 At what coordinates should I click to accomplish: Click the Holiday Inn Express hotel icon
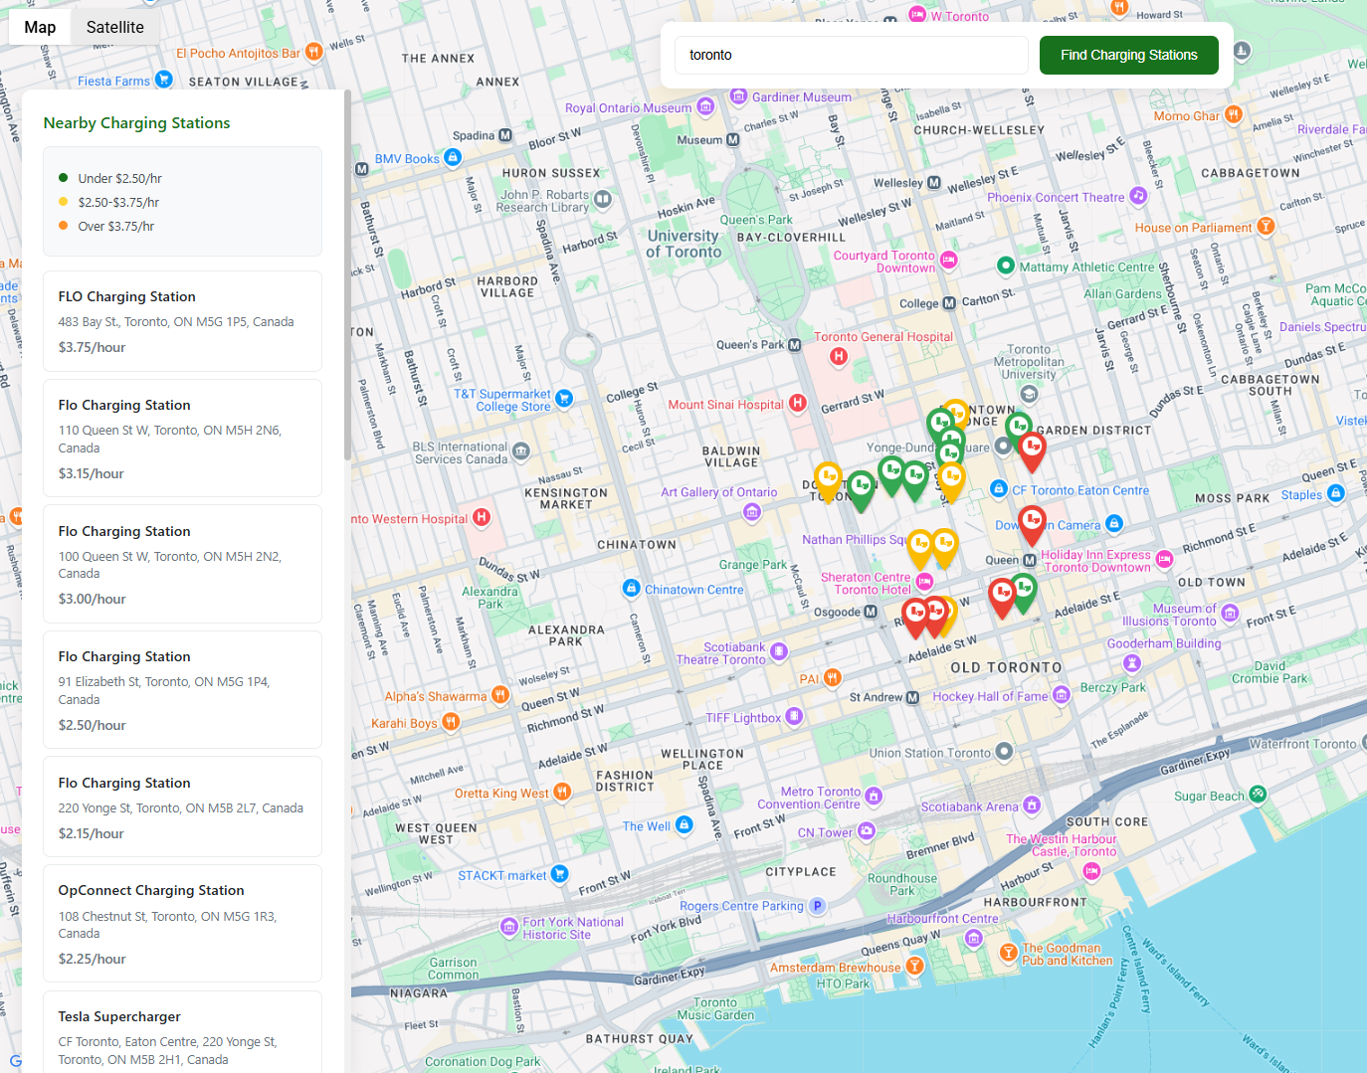1164,559
